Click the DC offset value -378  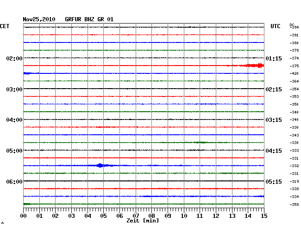294,50
